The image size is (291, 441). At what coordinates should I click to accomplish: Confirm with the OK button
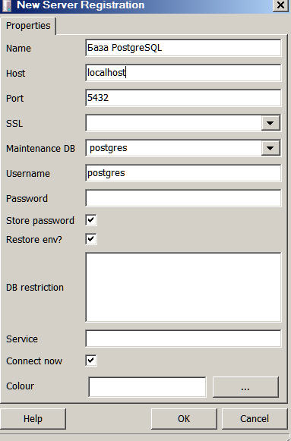tap(184, 419)
